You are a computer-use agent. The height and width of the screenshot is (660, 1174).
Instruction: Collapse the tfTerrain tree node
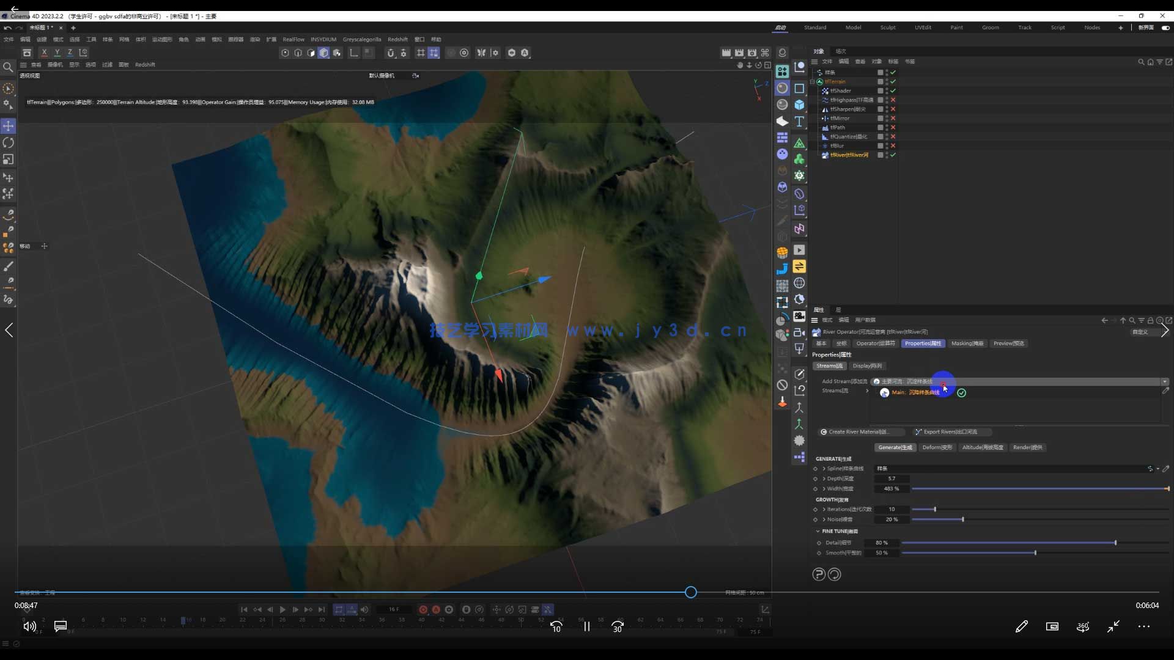click(x=813, y=81)
